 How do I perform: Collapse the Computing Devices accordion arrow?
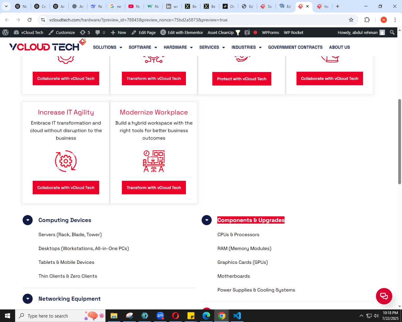[28, 220]
